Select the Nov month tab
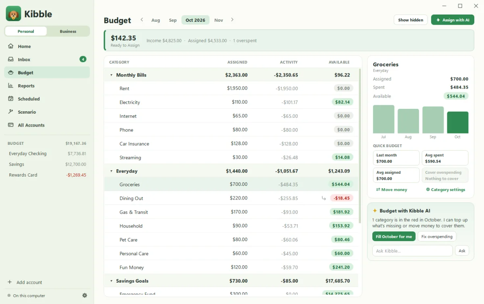 (x=219, y=20)
